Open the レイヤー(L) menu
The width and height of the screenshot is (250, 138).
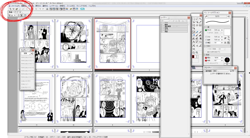click(54, 6)
